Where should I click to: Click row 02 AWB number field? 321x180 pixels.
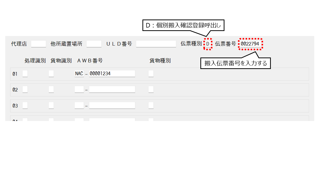tap(112, 90)
